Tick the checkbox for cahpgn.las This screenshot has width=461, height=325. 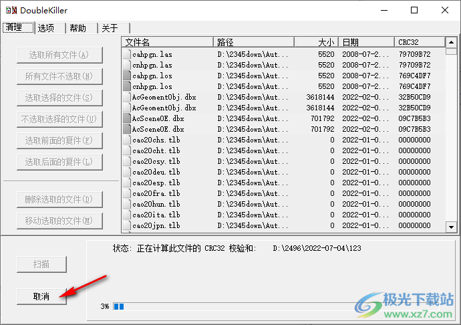coord(127,54)
